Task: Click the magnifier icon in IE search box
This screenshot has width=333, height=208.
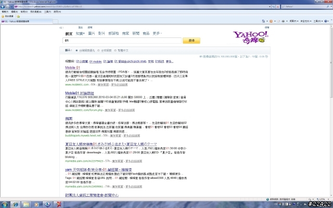Action: pyautogui.click(x=328, y=7)
